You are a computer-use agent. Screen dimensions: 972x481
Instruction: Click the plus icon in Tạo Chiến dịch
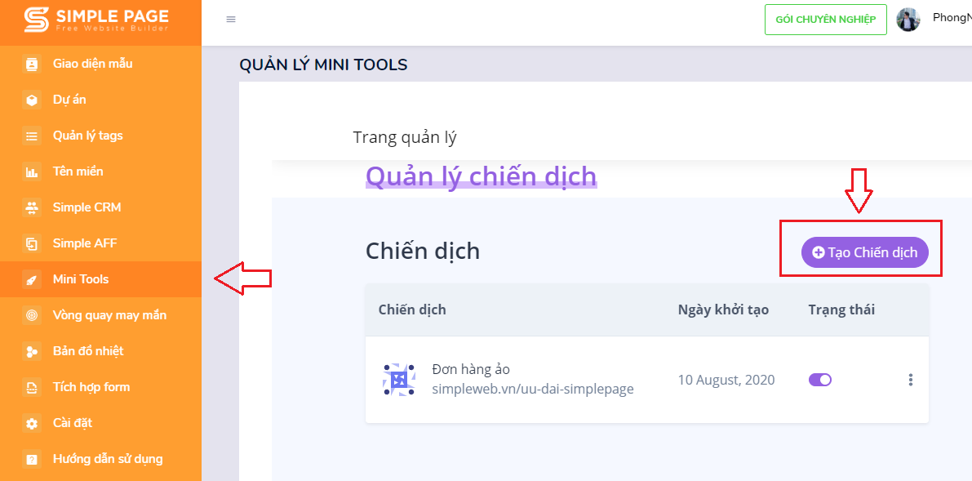(819, 252)
